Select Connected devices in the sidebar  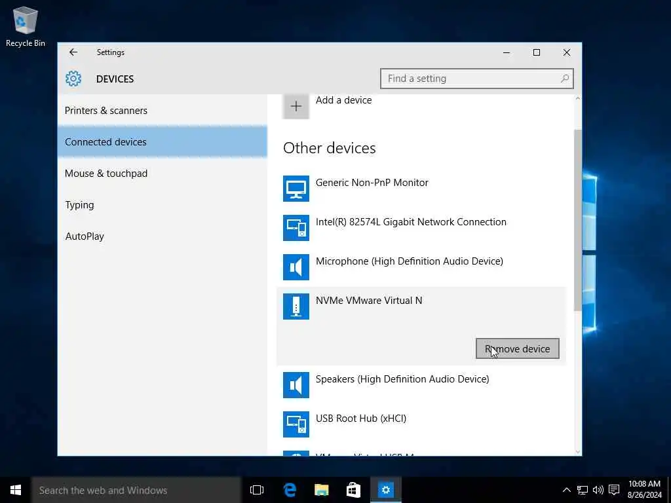(x=163, y=142)
